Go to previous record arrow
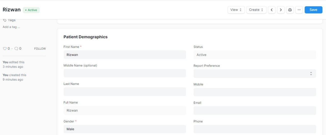 [x=271, y=10]
